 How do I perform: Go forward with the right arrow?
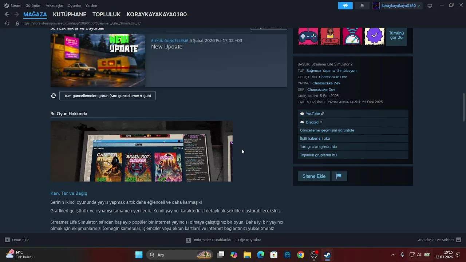coord(16,15)
